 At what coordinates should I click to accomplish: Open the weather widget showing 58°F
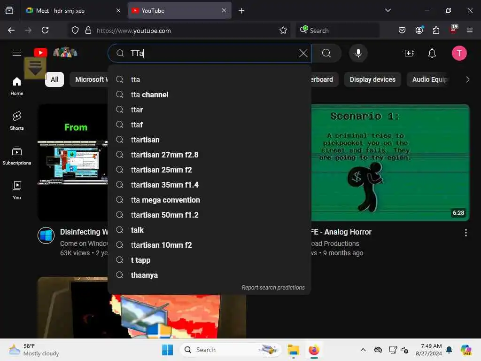point(34,350)
